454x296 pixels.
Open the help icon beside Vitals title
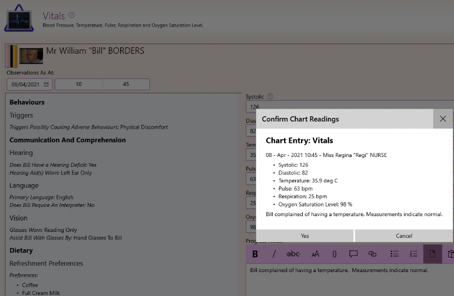[x=71, y=15]
